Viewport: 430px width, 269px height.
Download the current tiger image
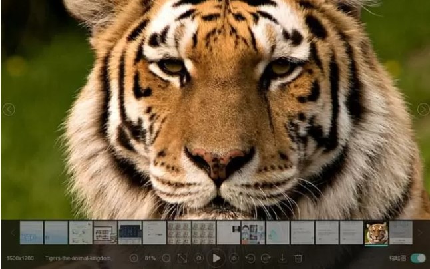[282, 258]
